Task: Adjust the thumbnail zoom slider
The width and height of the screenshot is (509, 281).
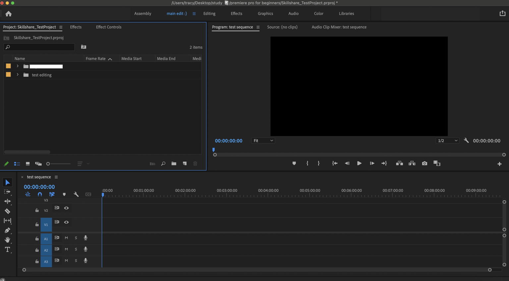Action: (58, 164)
